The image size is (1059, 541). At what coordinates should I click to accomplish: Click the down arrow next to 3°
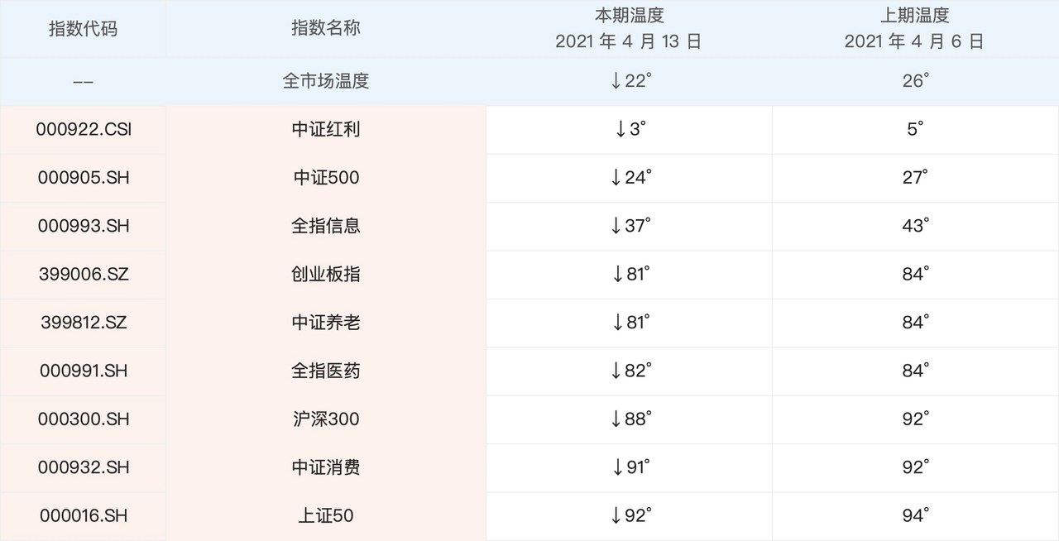(x=621, y=129)
